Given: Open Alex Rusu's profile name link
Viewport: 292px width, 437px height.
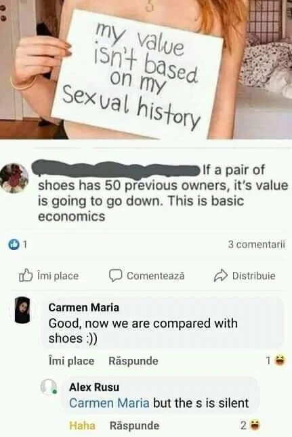Looking at the screenshot, I should (x=94, y=387).
